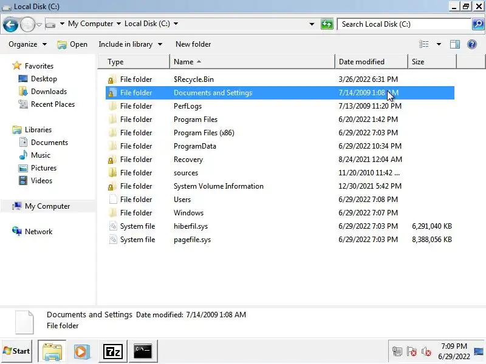Open the Organize menu

click(x=27, y=44)
